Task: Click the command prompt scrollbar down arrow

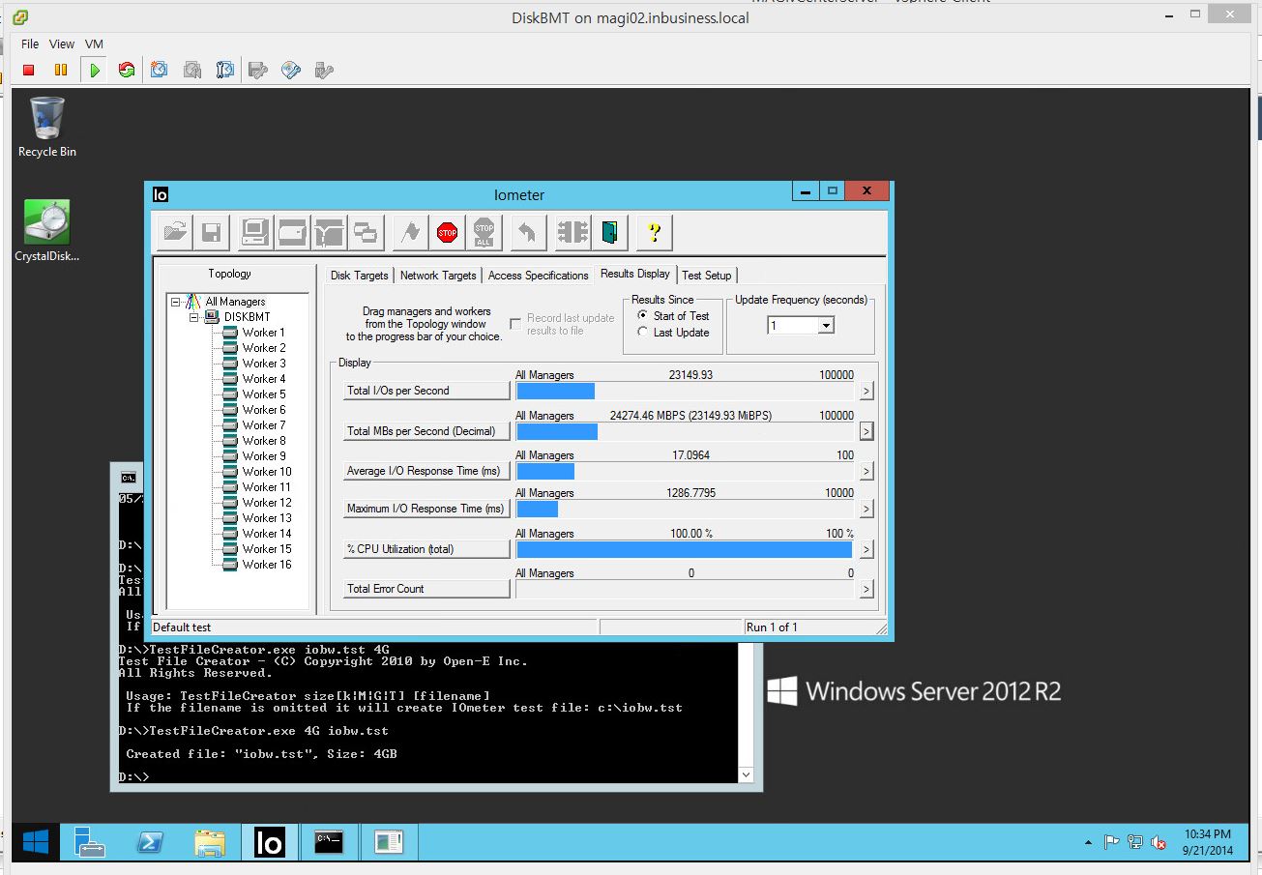Action: point(746,774)
